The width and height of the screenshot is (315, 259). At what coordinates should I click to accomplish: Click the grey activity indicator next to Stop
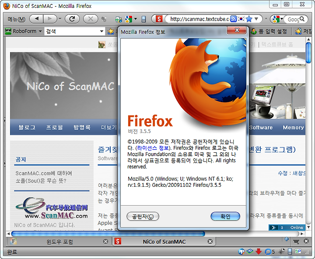click(x=104, y=19)
